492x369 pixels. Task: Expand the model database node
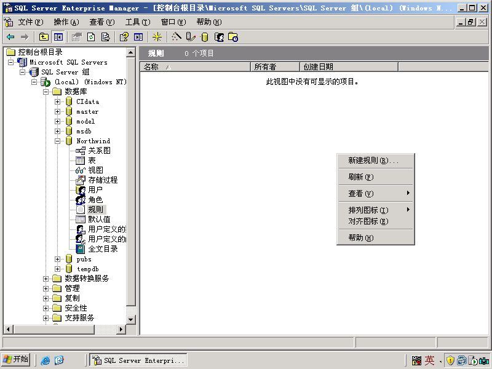pos(57,121)
